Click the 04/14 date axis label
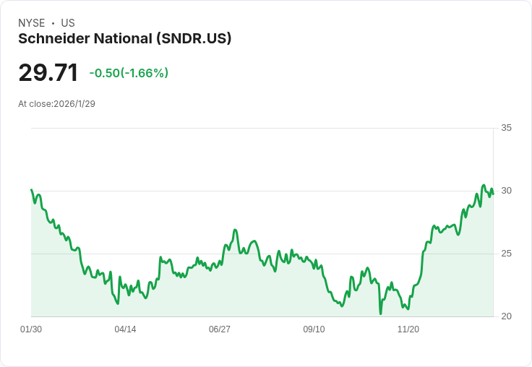Screen dimensions: 532x367 (125, 329)
